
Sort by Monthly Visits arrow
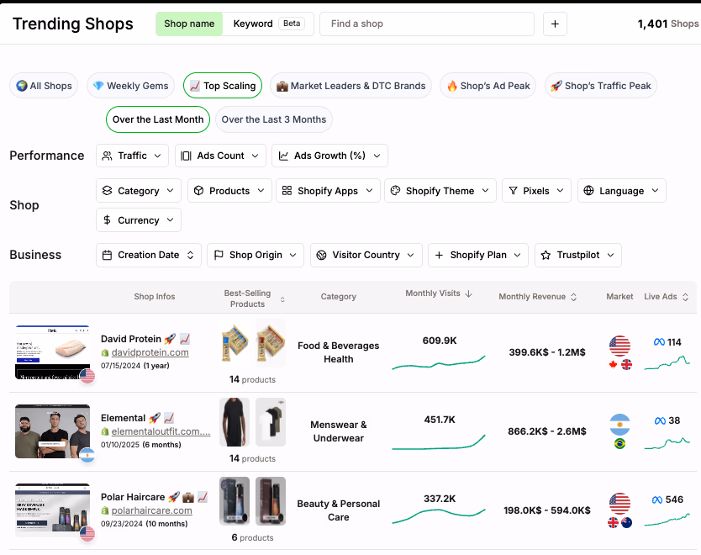[x=468, y=293]
